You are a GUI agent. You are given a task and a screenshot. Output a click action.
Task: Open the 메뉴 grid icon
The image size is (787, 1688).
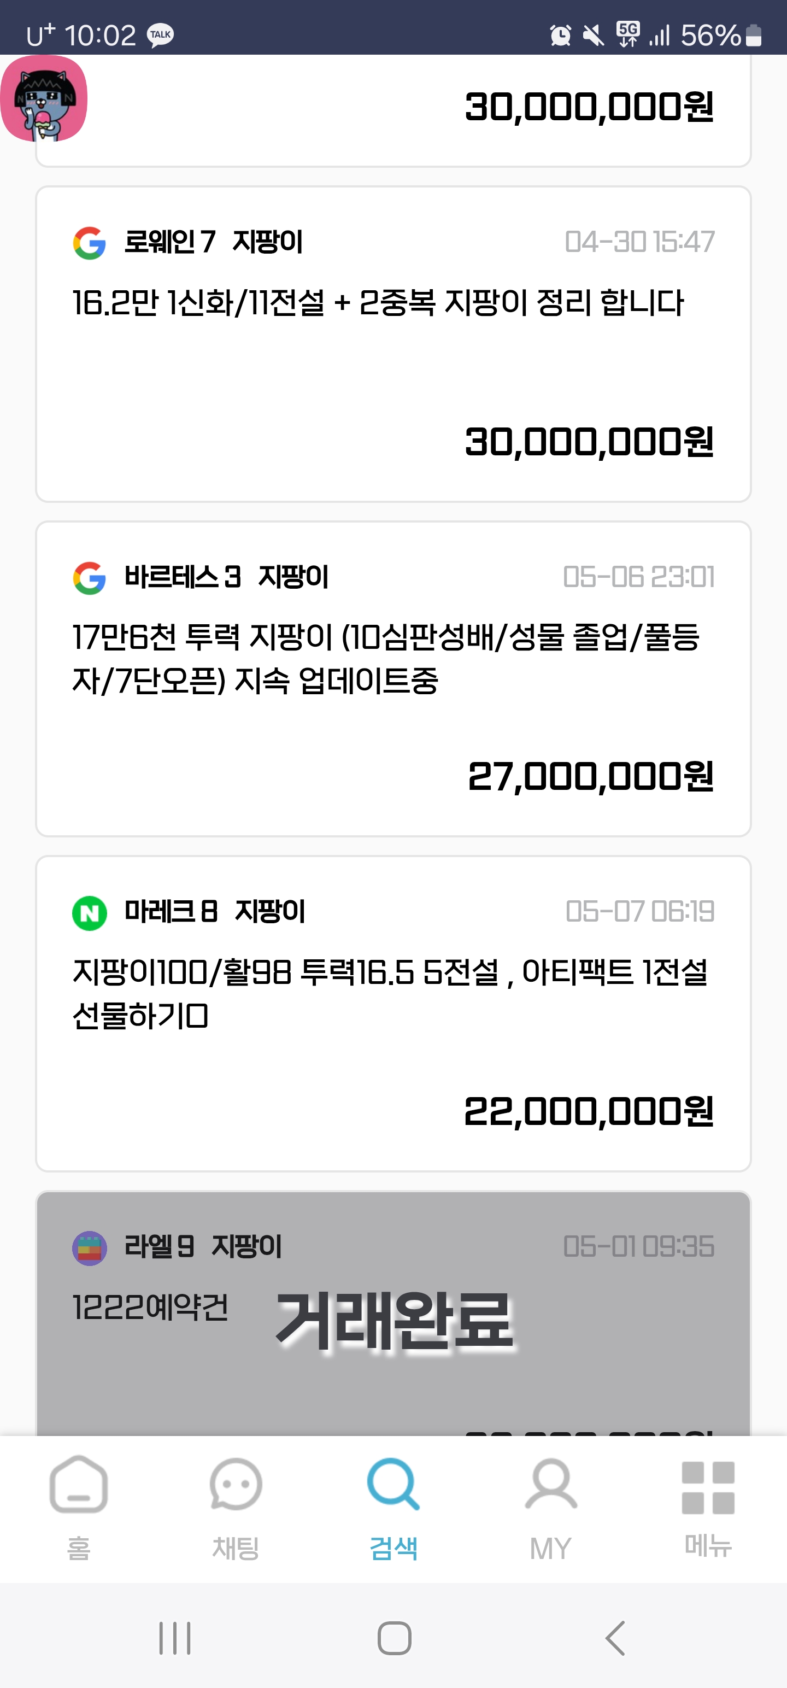708,1487
